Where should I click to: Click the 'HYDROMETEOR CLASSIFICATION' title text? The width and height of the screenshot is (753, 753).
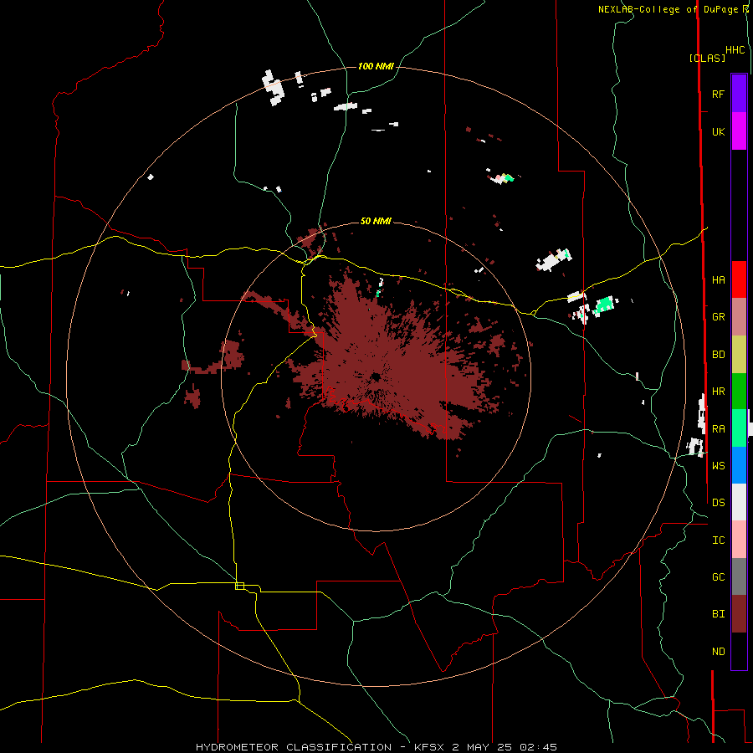point(294,747)
